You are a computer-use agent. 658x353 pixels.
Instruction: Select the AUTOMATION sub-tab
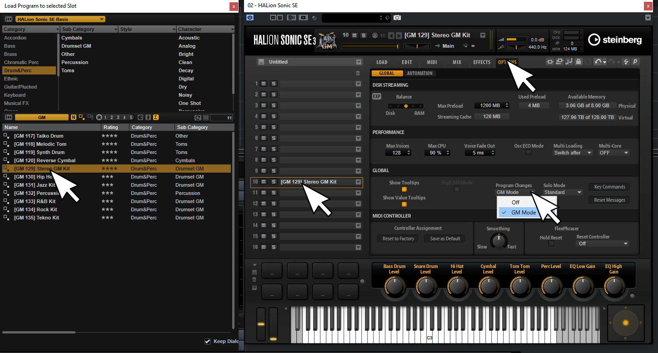420,73
